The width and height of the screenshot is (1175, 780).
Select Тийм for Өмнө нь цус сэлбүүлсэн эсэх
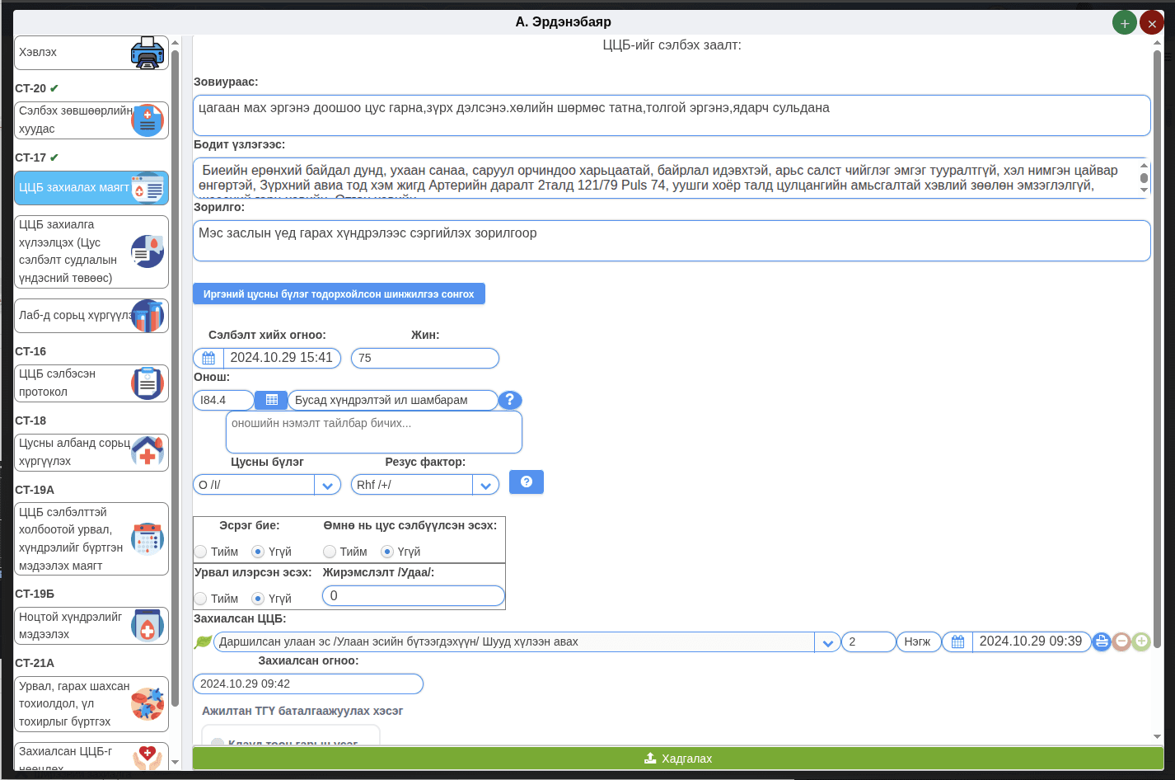[330, 552]
